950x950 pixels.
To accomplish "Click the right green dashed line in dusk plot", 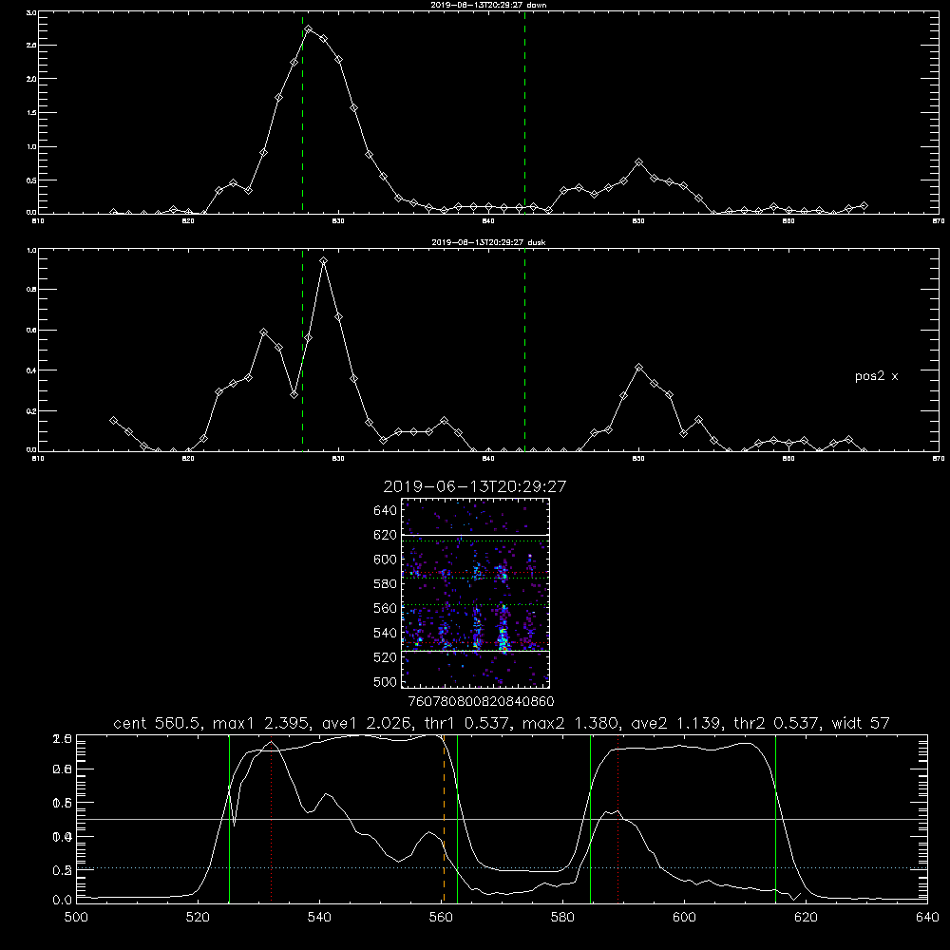I will point(524,351).
